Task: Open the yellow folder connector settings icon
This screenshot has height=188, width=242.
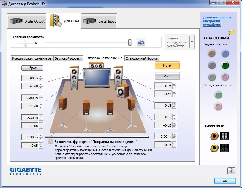Action: pos(232,32)
